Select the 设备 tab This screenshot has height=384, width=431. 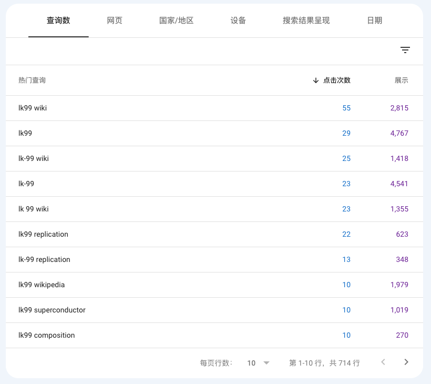pyautogui.click(x=238, y=21)
